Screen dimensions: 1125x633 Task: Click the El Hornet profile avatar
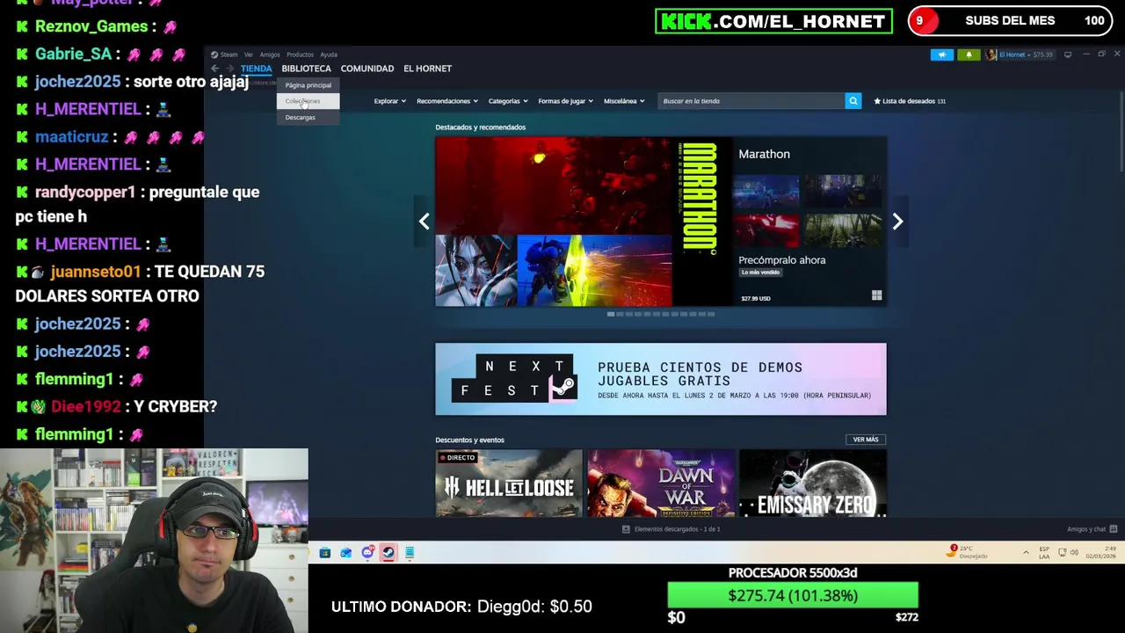[991, 55]
